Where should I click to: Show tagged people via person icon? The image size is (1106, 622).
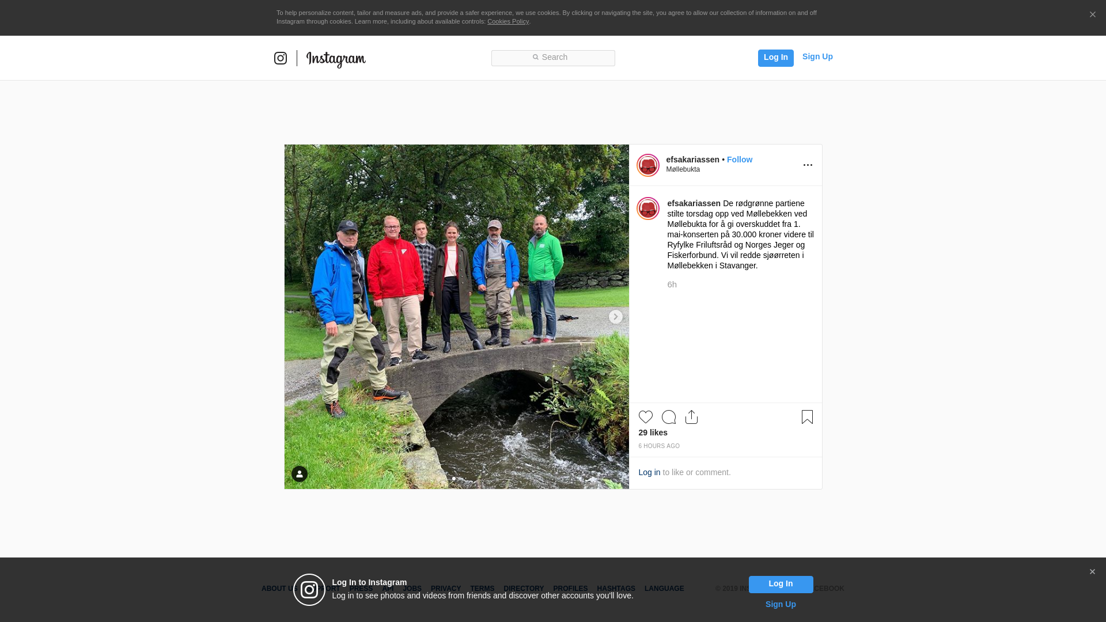[300, 474]
